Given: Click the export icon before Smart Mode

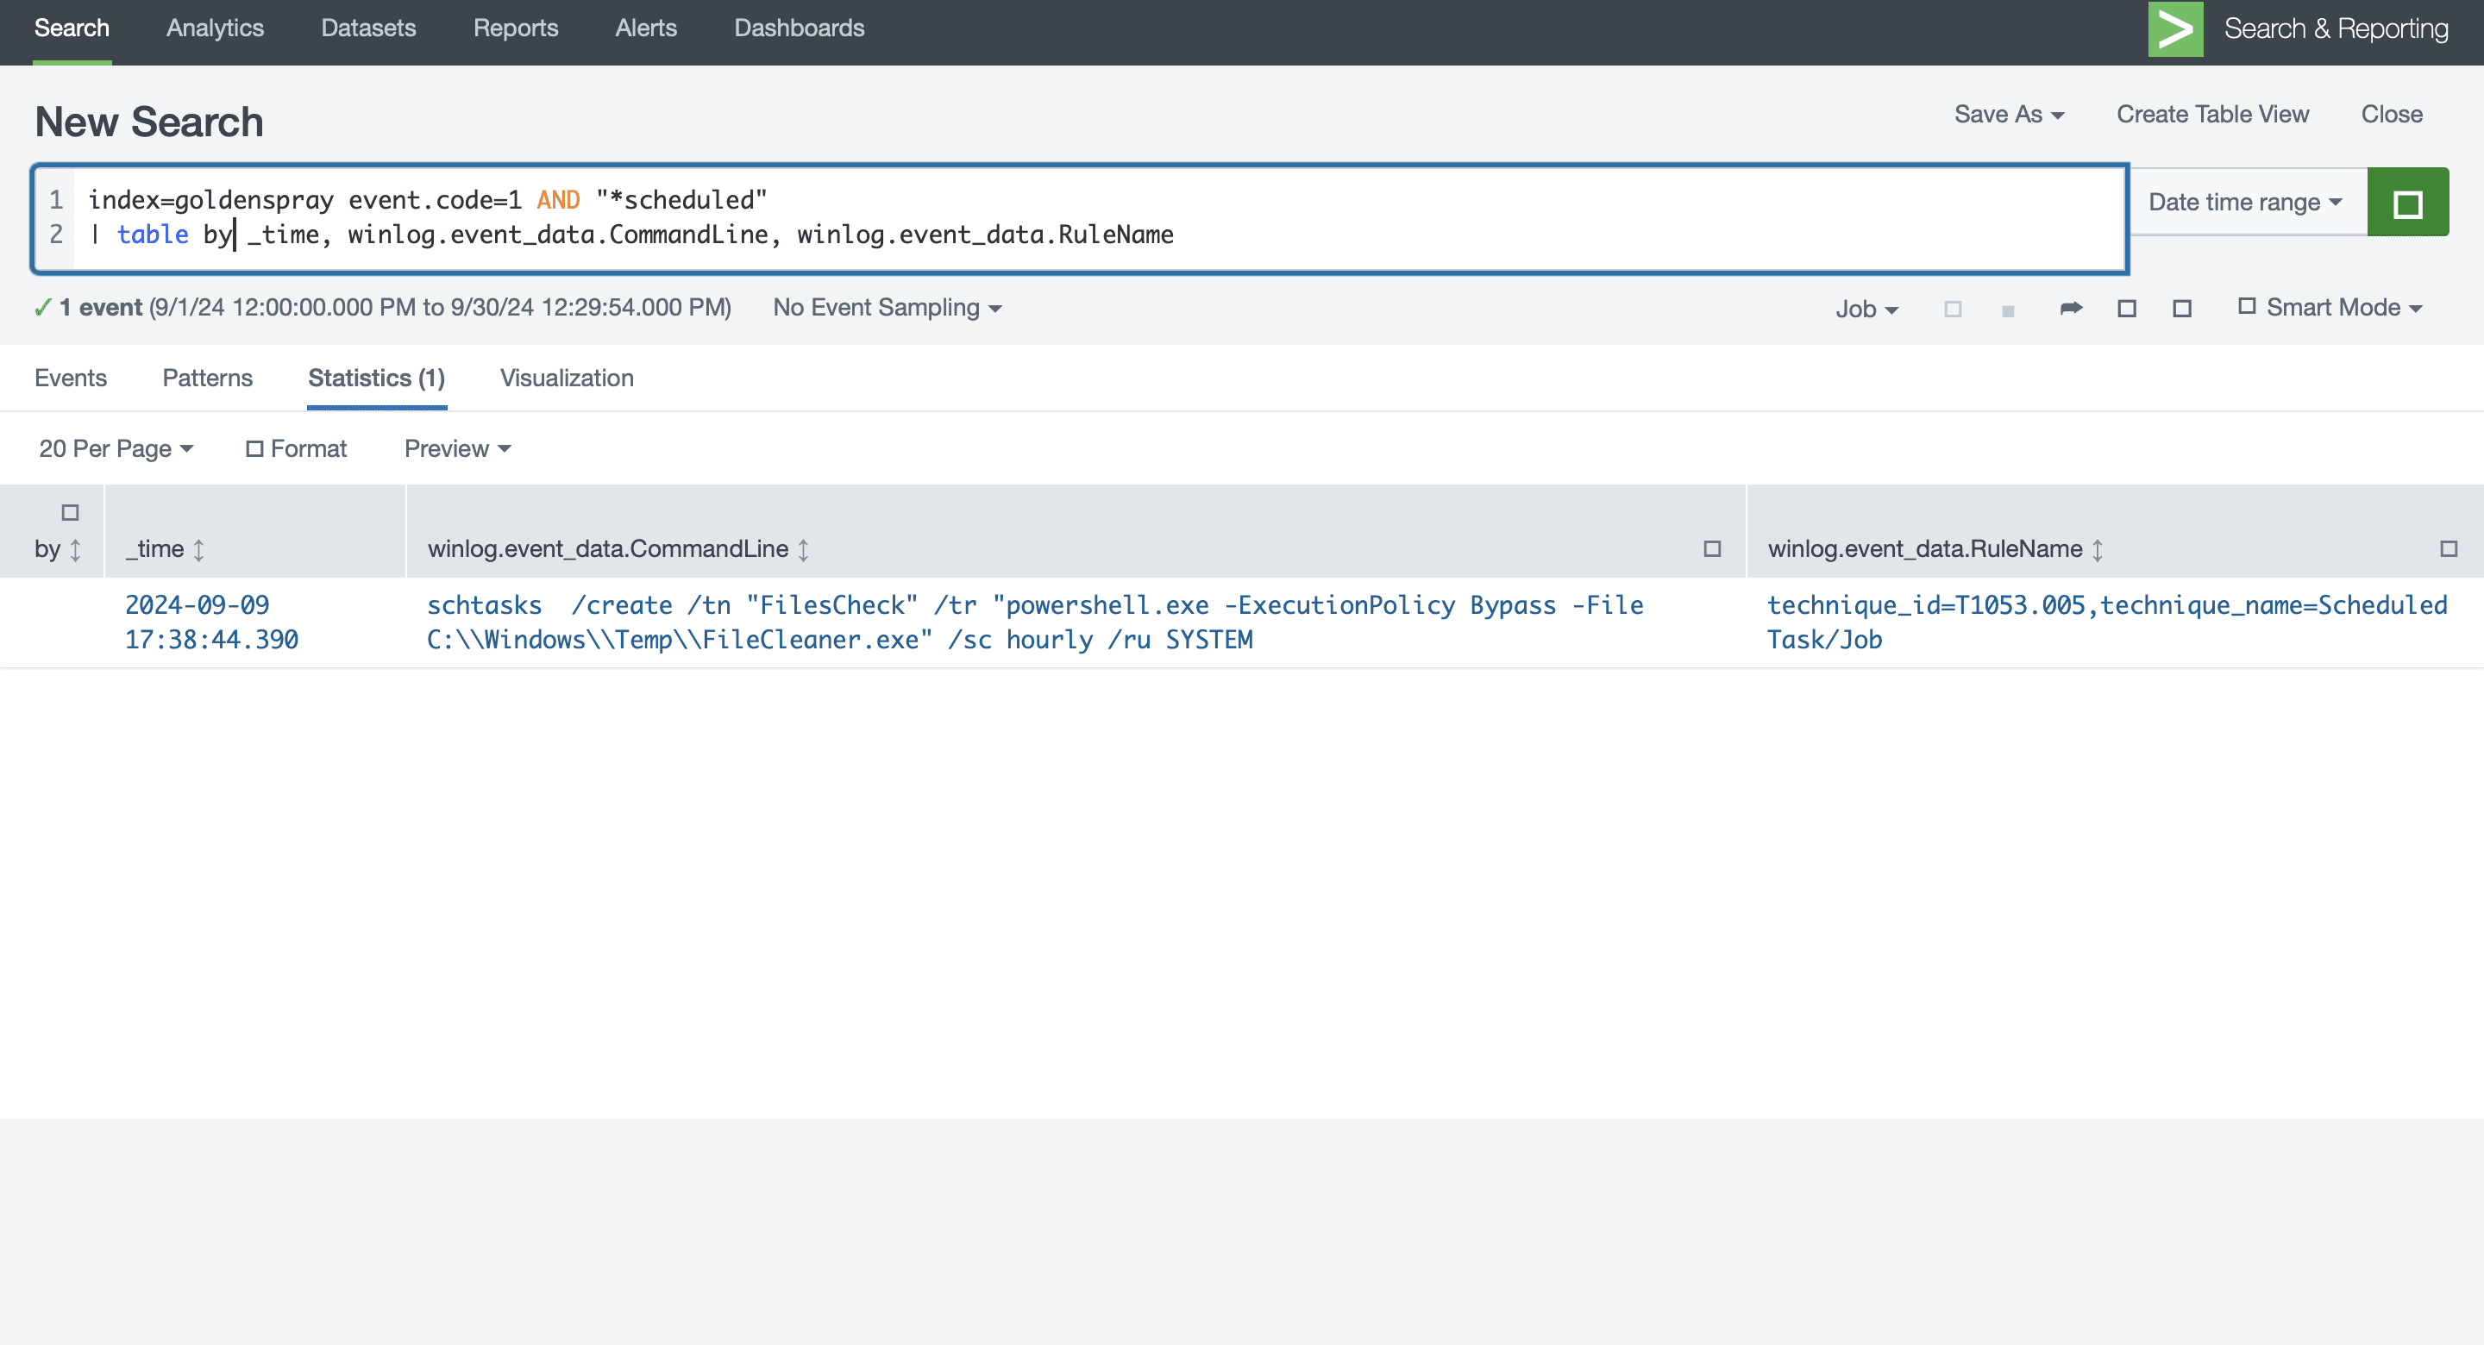Looking at the screenshot, I should (2182, 309).
